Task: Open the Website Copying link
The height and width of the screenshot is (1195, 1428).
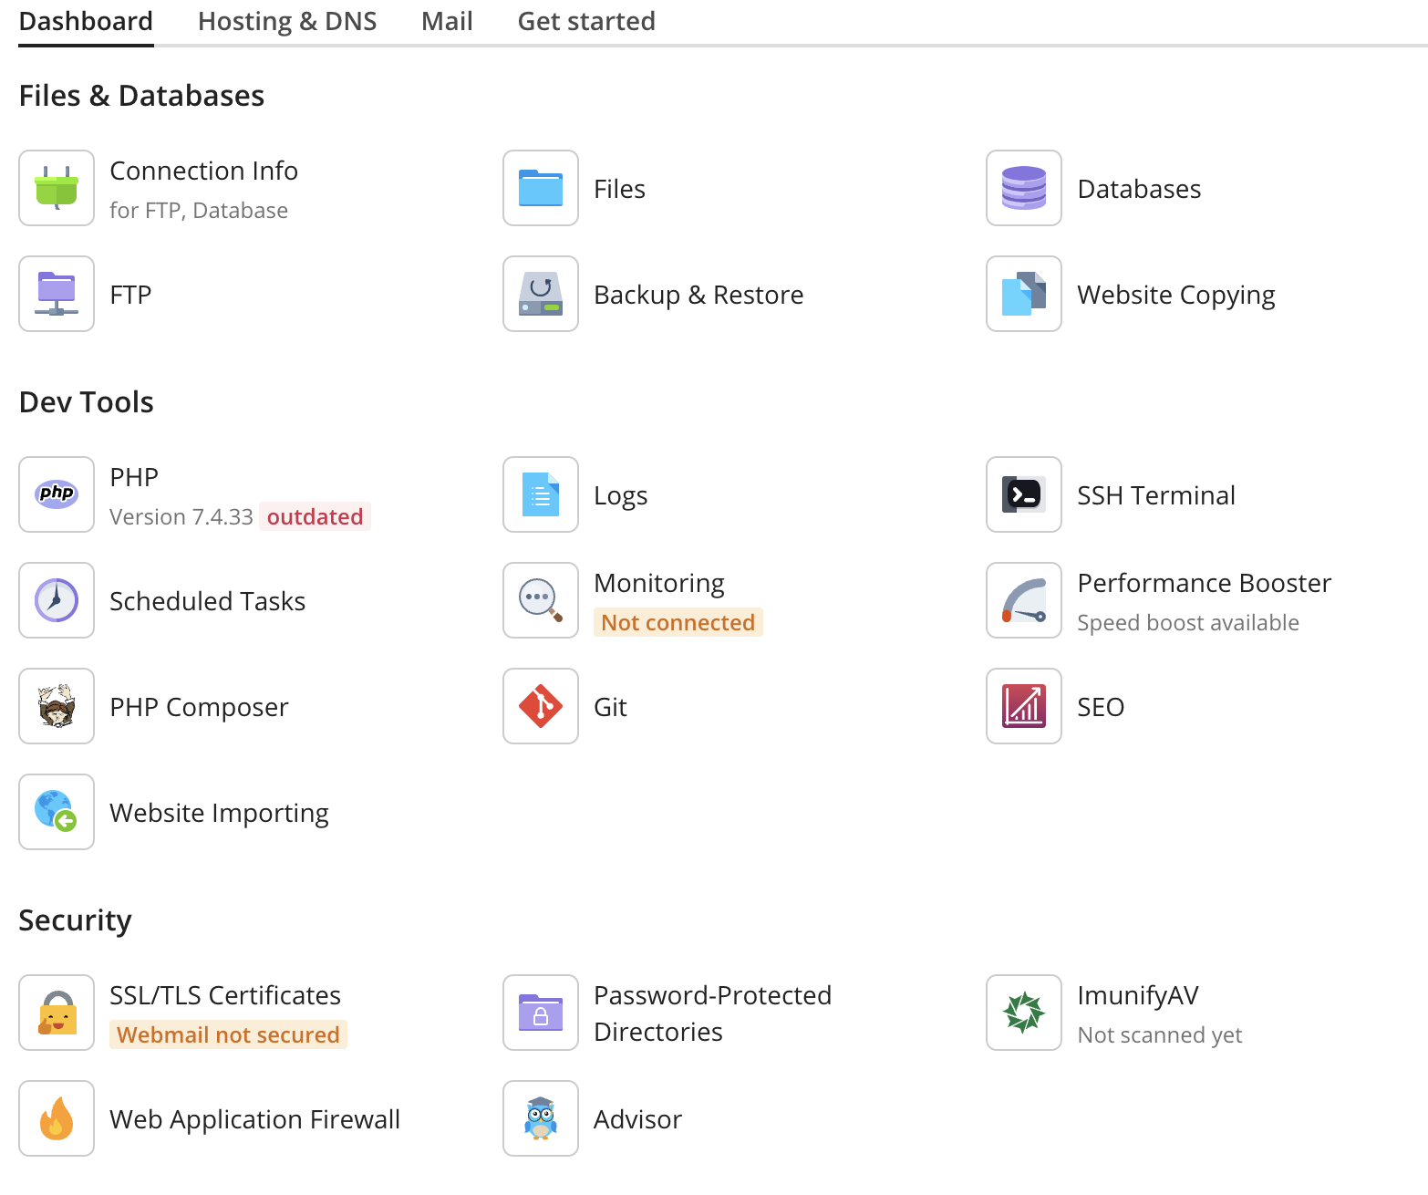Action: [1175, 295]
